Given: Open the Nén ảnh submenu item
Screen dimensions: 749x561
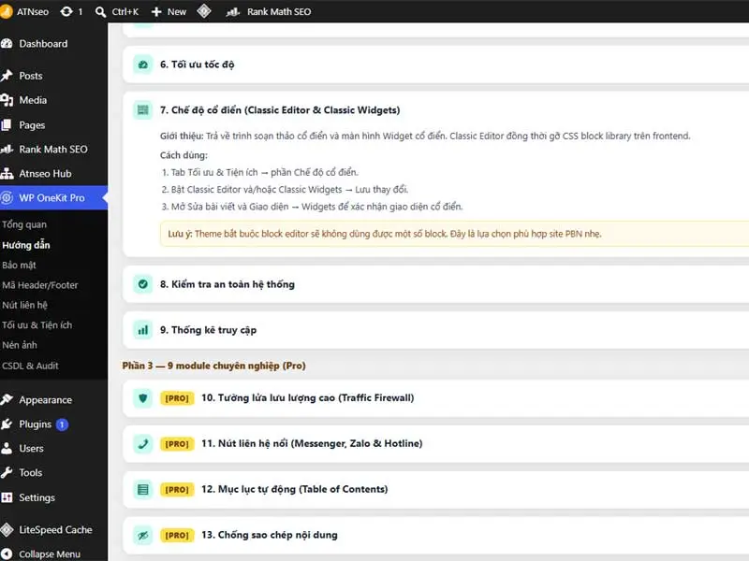Looking at the screenshot, I should (x=20, y=345).
